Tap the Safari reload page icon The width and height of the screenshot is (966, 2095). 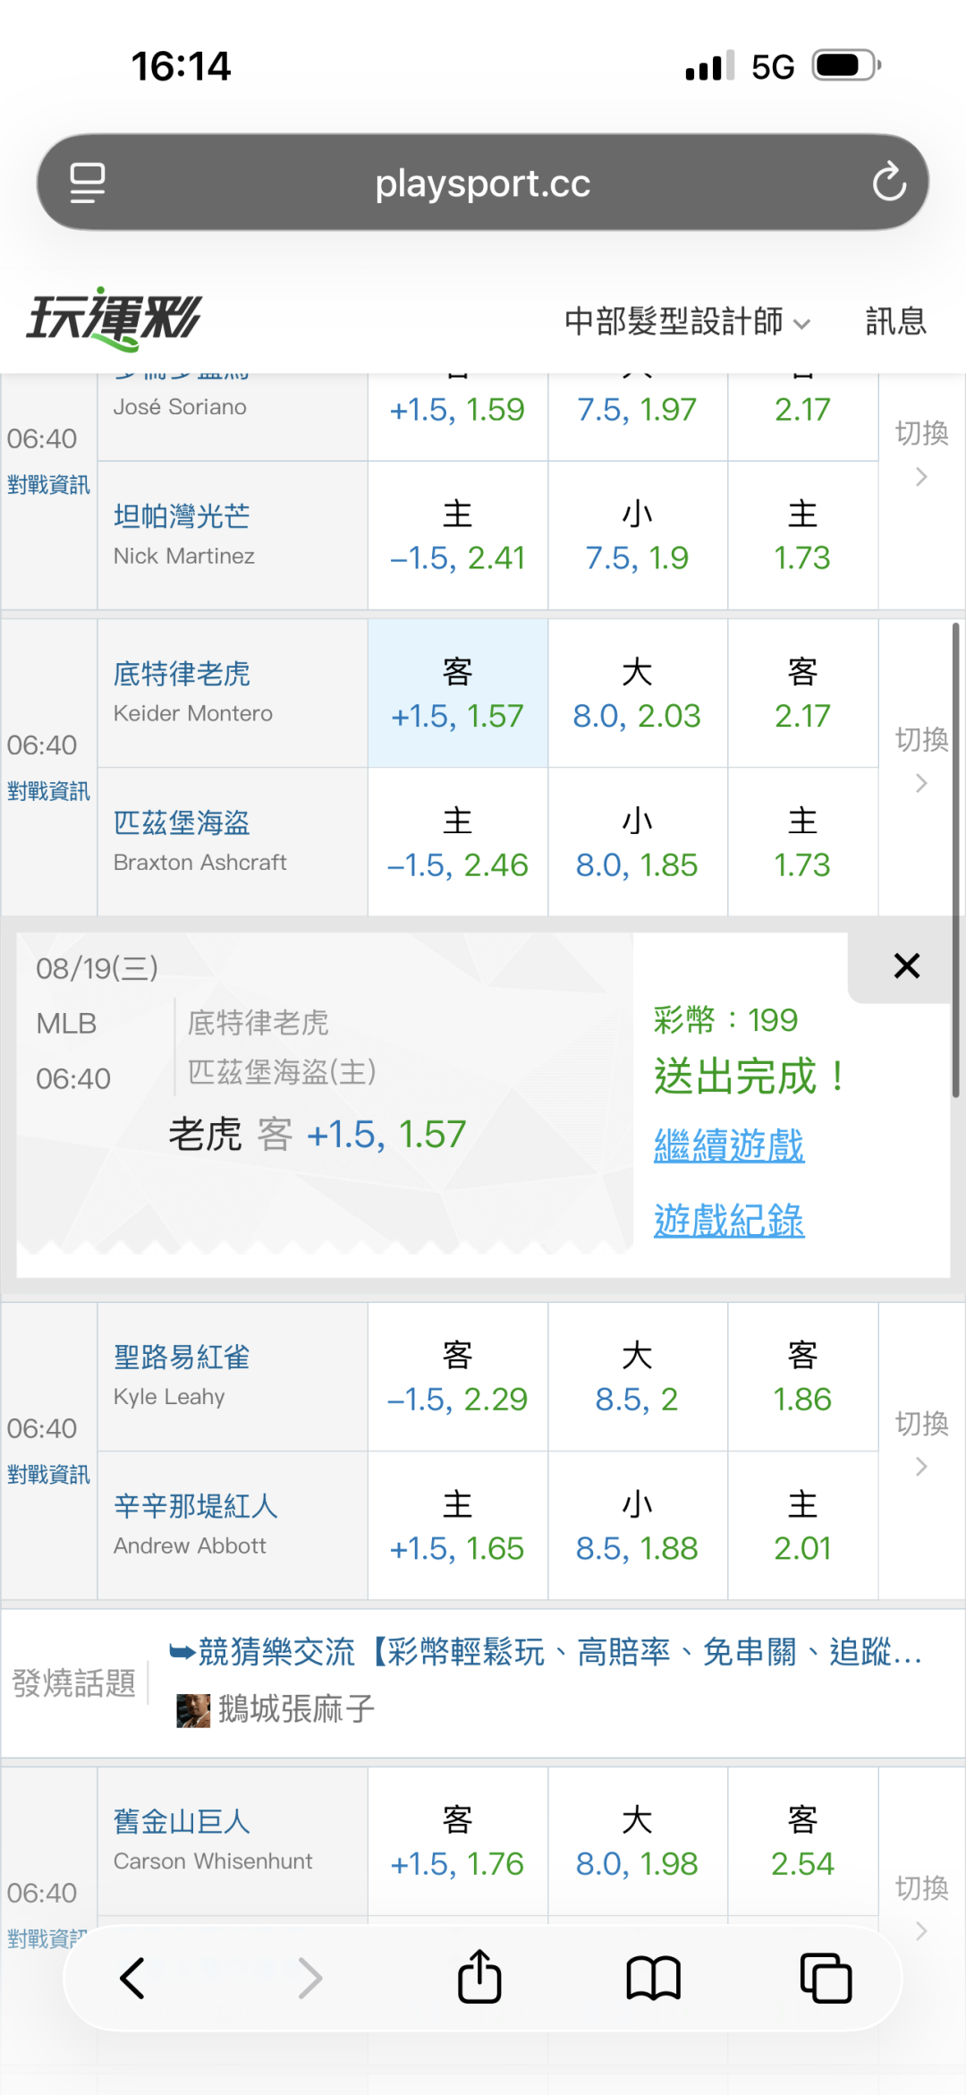tap(889, 183)
